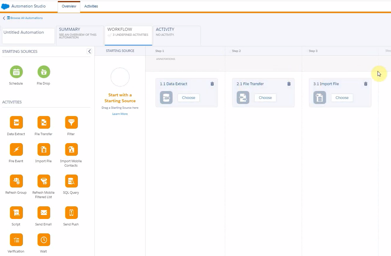Click the Verification activity icon
Screen dimensions: 391x256
coord(16,240)
